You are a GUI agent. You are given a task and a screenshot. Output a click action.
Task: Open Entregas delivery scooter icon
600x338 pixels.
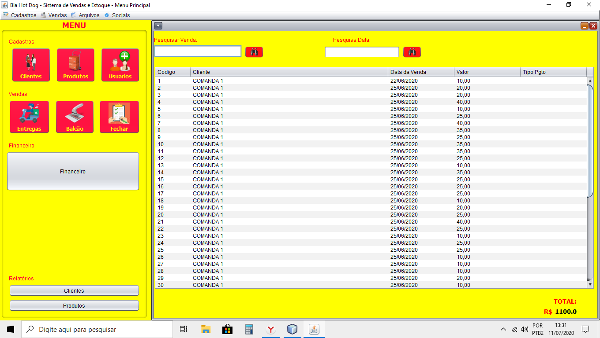29,117
